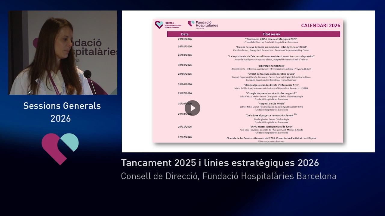The height and width of the screenshot is (216, 385).
Task: Click the Fundació Hospitalàries logo in the slide header
Action: click(x=203, y=25)
